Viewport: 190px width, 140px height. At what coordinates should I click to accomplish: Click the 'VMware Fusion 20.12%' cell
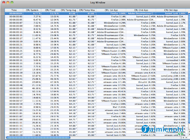(113, 67)
